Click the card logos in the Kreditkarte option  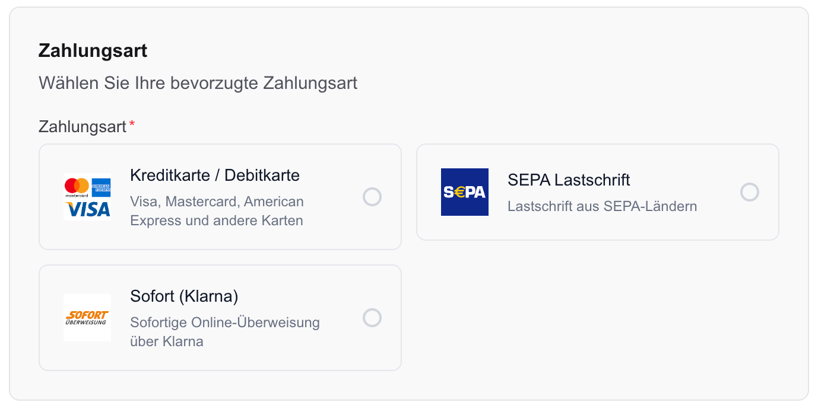click(87, 196)
